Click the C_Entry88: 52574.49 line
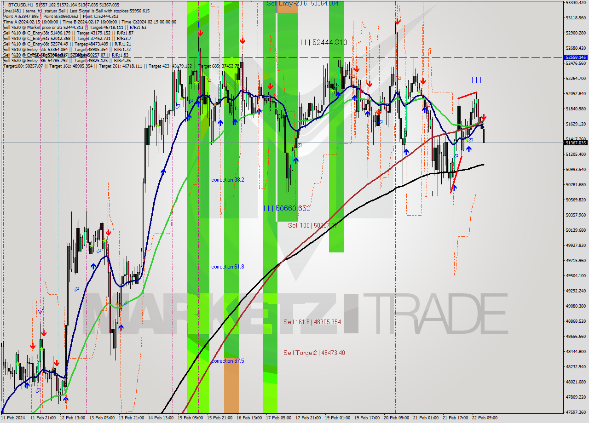 (x=67, y=44)
